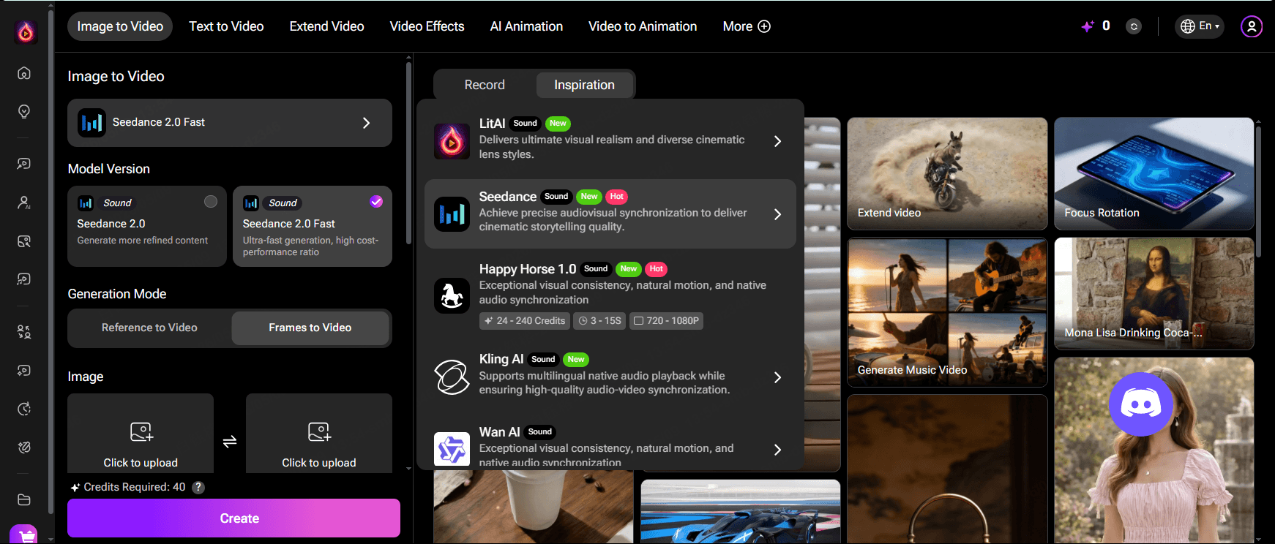Viewport: 1275px width, 544px height.
Task: Click the Happy Horse rocking horse icon
Action: [x=452, y=295]
